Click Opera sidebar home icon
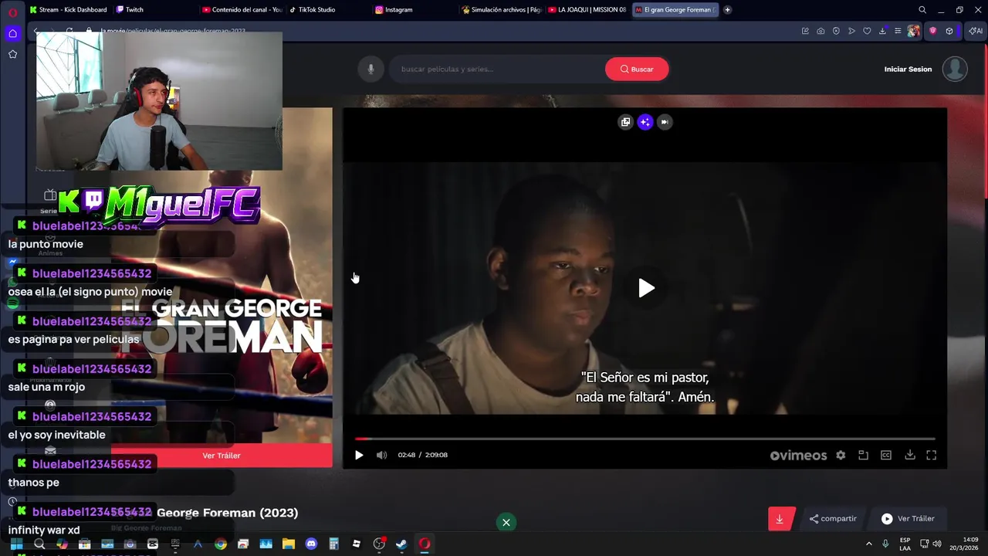Image resolution: width=988 pixels, height=556 pixels. pyautogui.click(x=12, y=33)
